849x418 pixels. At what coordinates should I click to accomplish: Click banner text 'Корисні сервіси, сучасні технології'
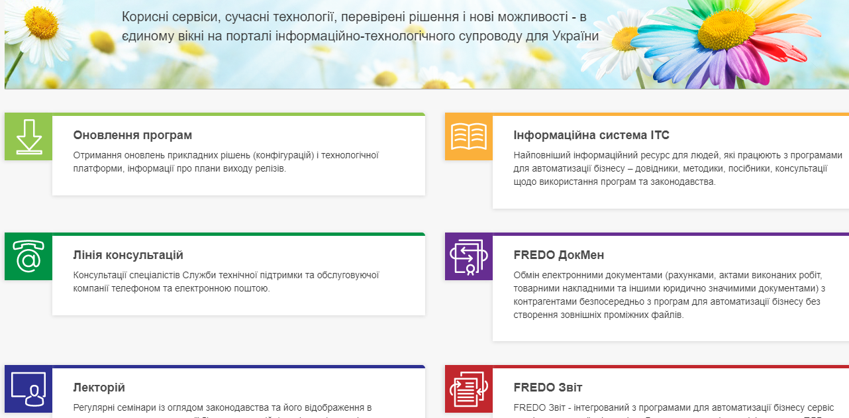coord(360,26)
